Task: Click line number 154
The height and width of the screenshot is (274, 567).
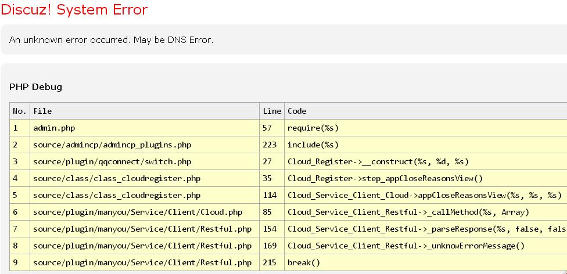Action: point(272,229)
